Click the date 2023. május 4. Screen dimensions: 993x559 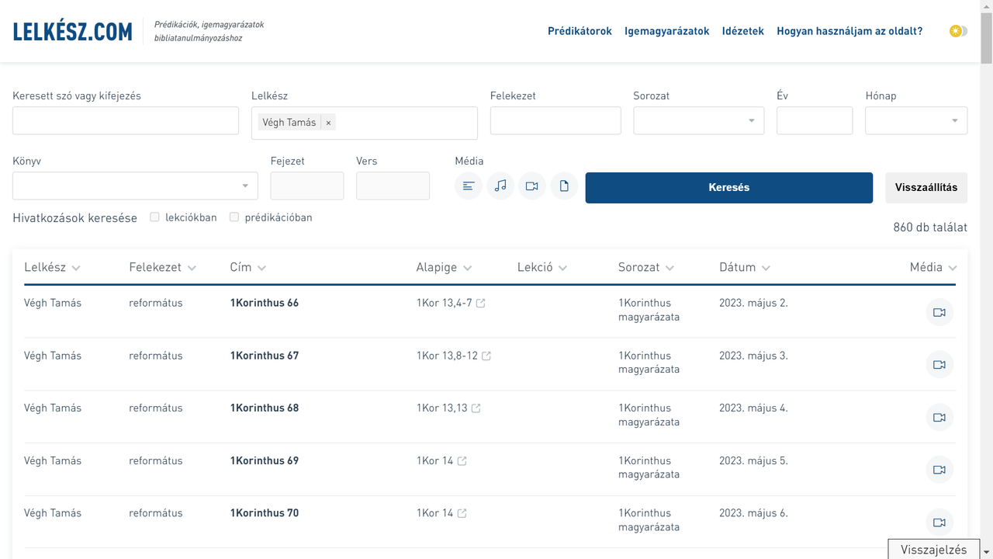753,408
